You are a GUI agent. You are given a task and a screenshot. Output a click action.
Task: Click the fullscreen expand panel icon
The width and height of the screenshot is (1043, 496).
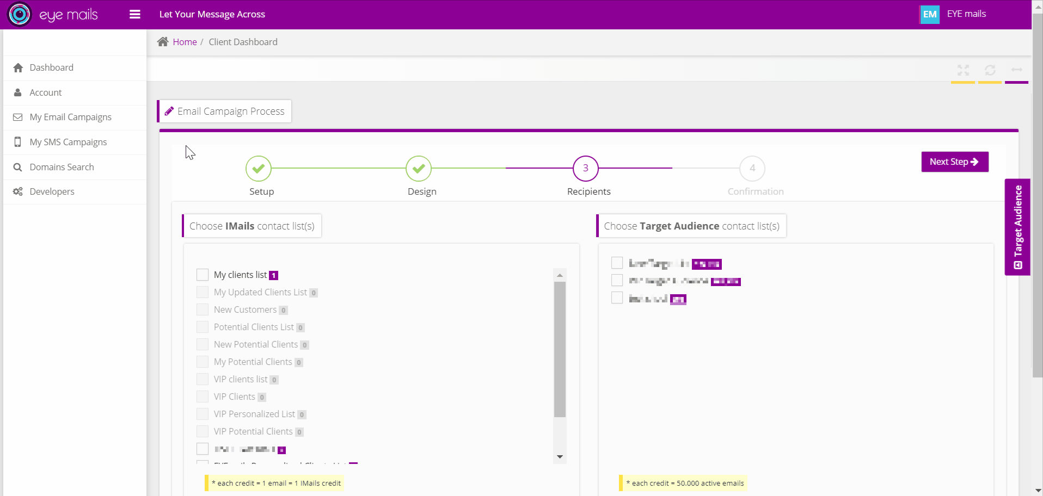click(963, 70)
